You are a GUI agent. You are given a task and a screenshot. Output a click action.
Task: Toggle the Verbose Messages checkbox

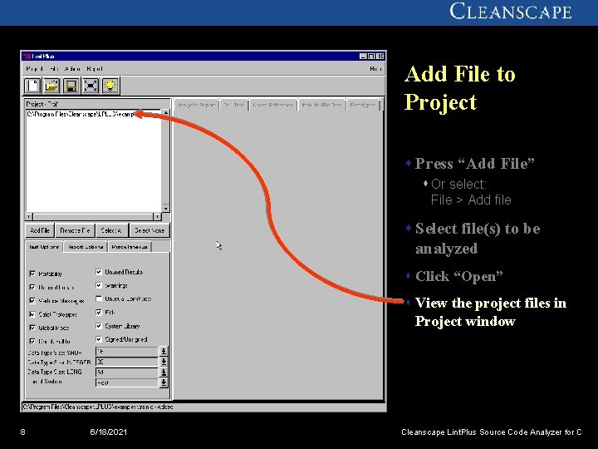32,301
